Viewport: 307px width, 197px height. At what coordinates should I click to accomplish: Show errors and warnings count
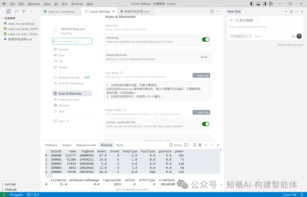33,195
